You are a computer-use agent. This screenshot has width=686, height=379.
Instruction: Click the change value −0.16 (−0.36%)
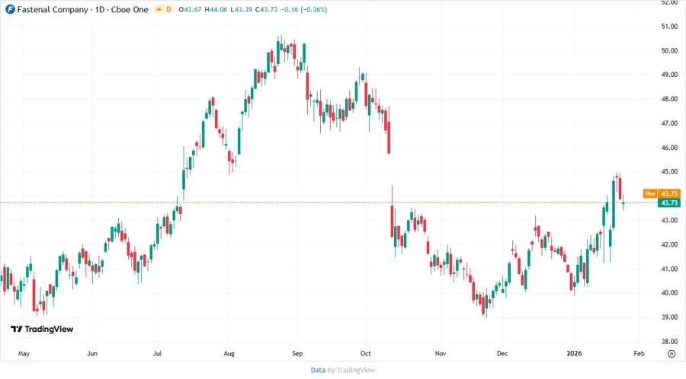click(304, 9)
